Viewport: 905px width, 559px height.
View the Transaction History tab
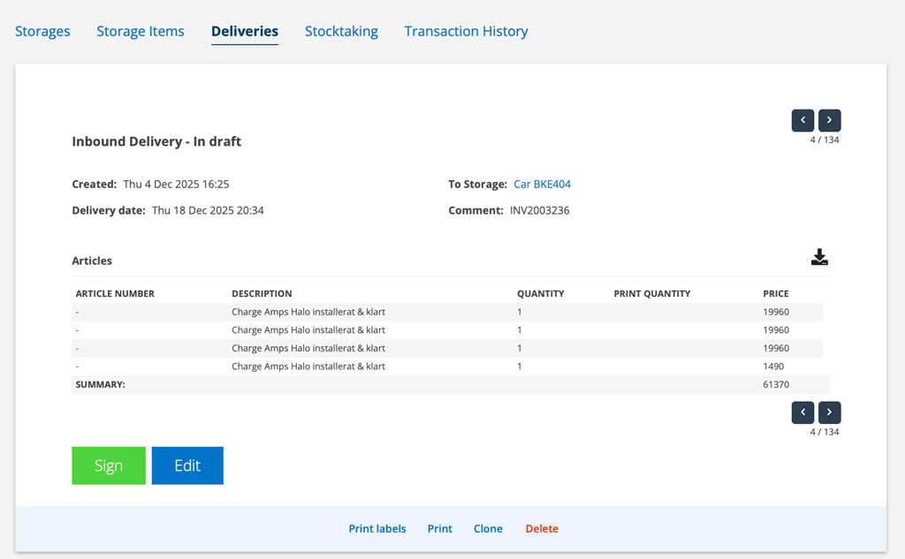(466, 31)
